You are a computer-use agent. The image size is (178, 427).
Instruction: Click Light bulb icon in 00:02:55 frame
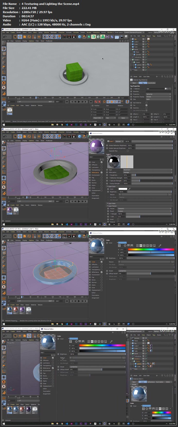coord(126,37)
